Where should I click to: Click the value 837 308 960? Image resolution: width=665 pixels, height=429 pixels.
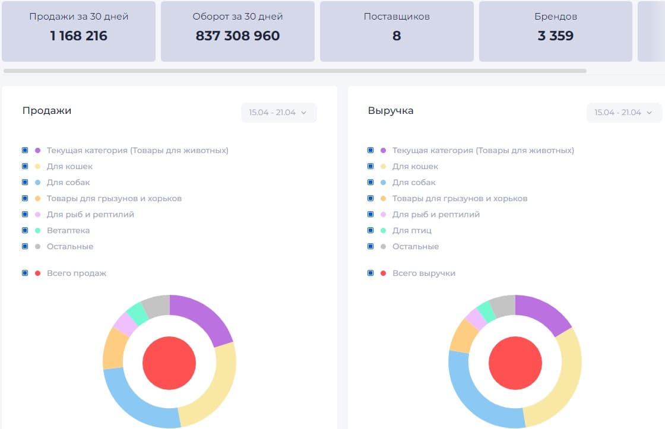tap(237, 36)
